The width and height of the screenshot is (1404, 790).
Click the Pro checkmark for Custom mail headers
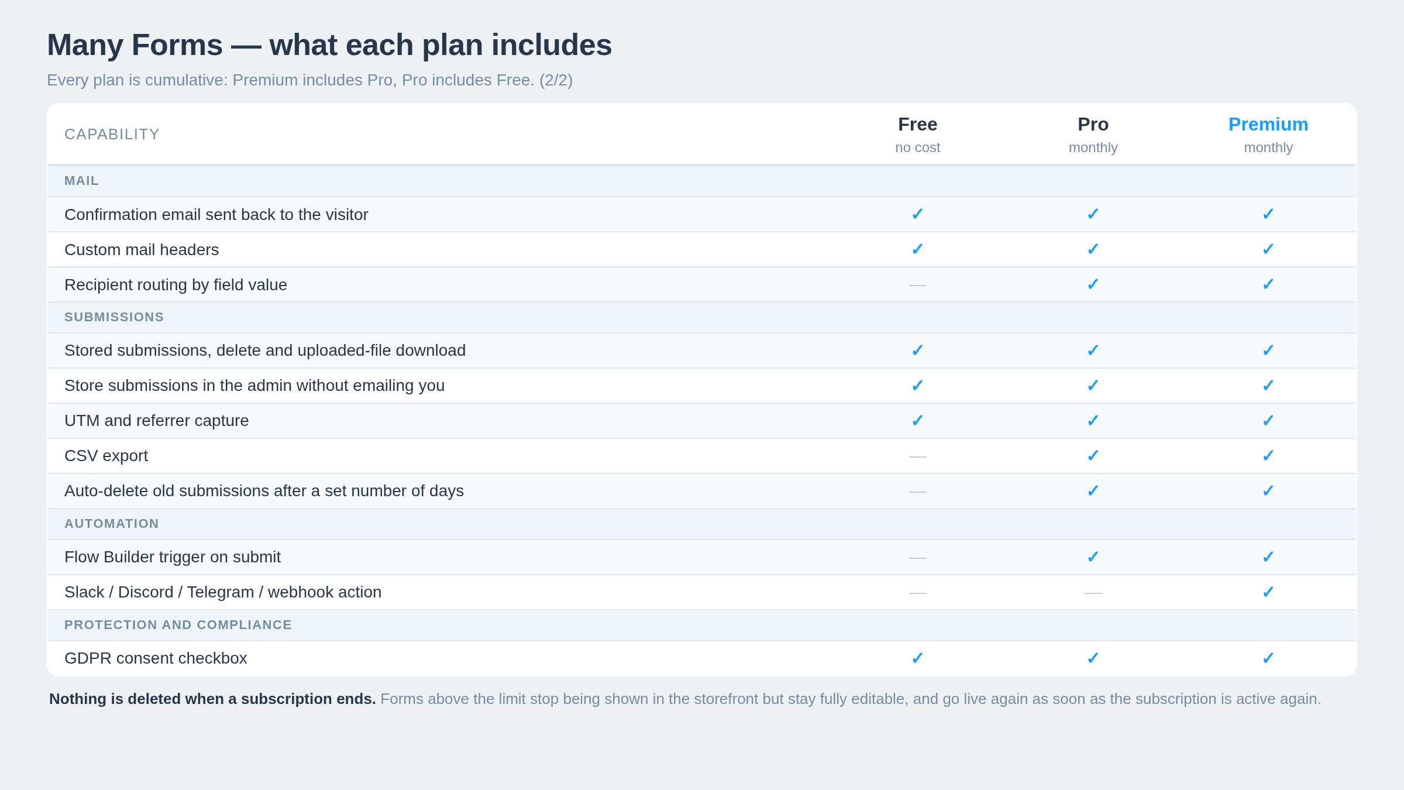click(1093, 249)
